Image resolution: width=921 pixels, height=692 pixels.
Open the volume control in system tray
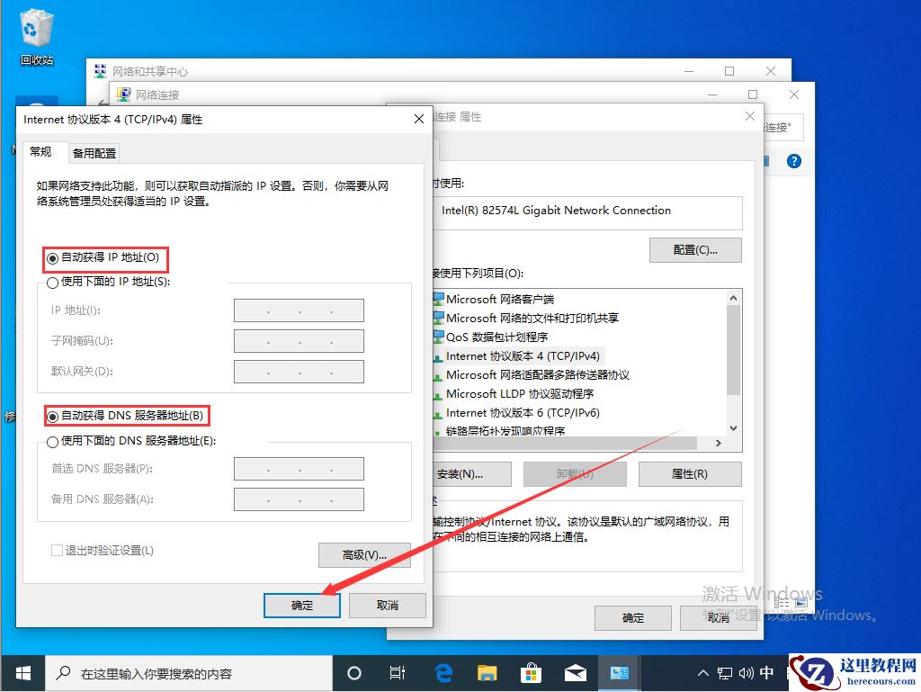pos(746,672)
